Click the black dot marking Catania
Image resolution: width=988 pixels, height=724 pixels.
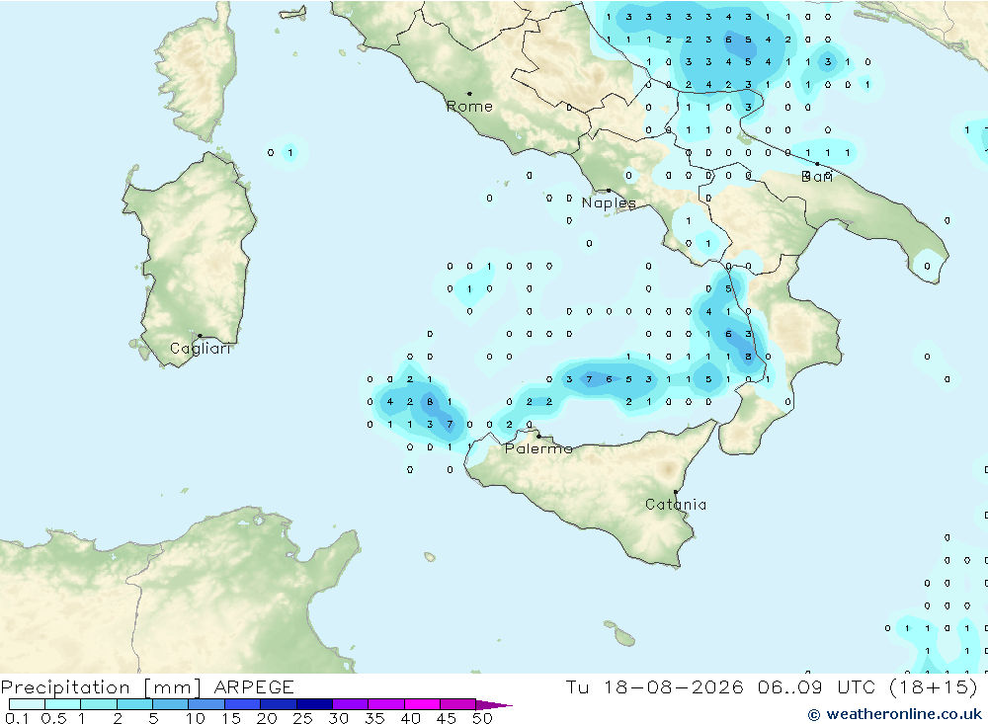[x=676, y=492]
